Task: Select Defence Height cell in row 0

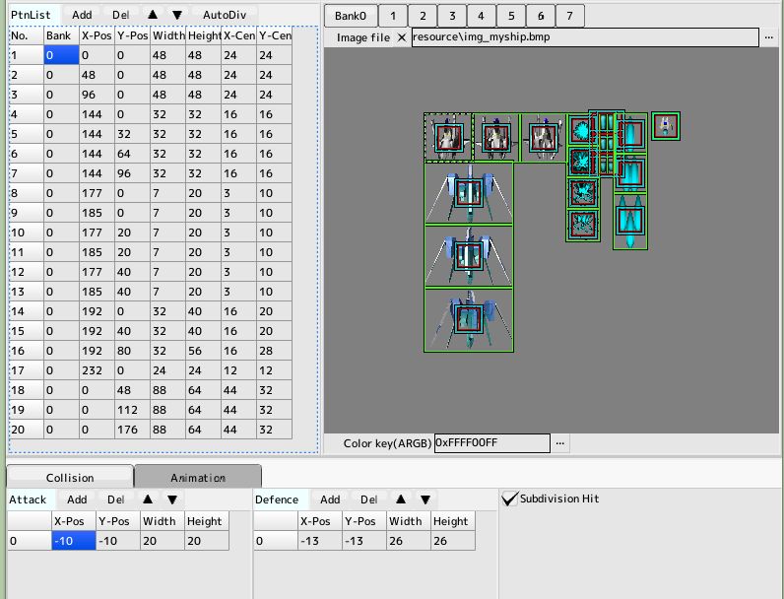Action: click(x=453, y=541)
